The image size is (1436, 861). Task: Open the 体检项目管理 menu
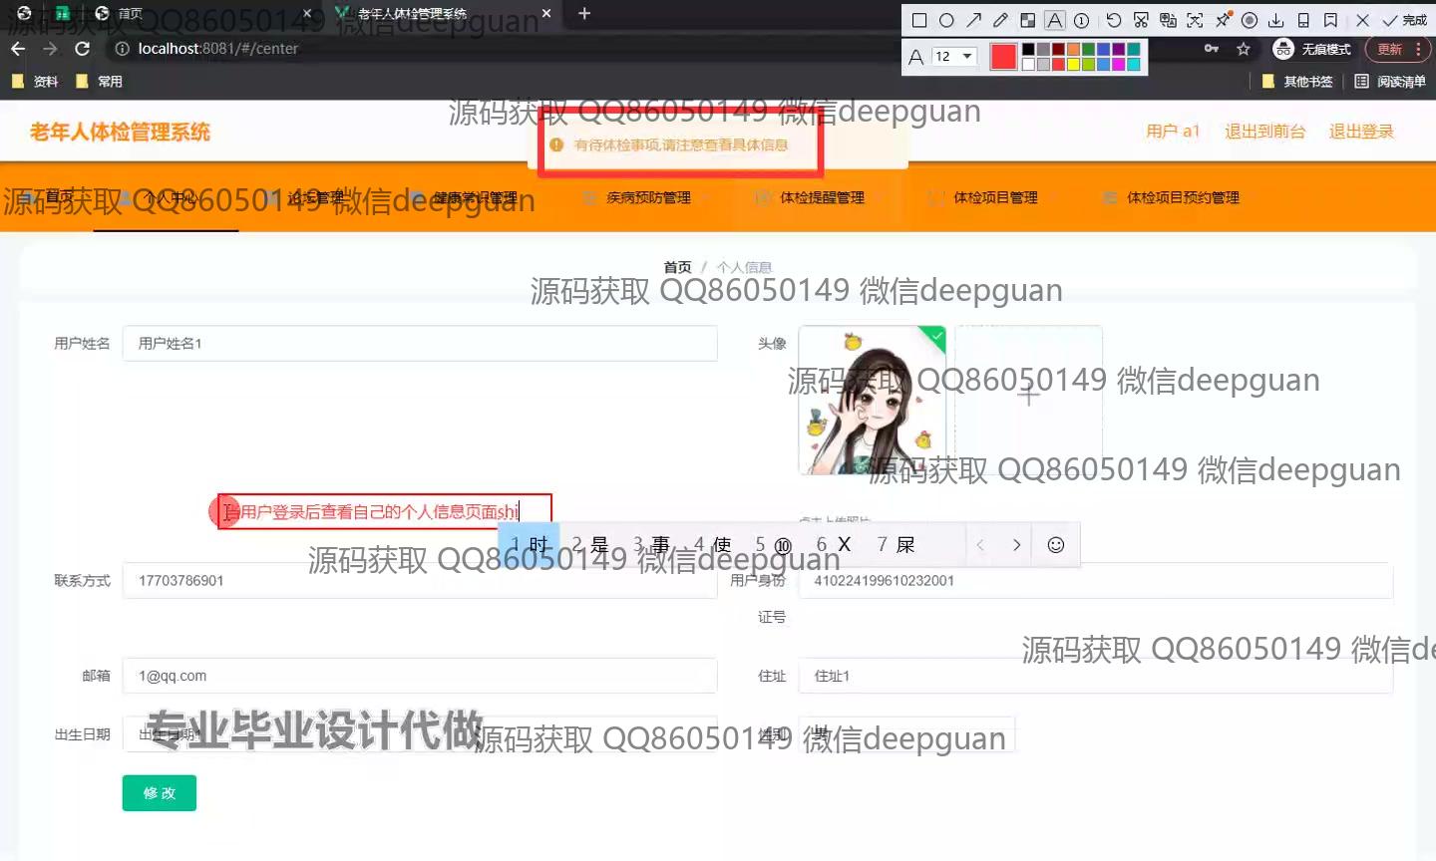coord(994,197)
